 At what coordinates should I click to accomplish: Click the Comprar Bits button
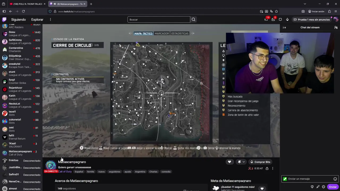260,162
